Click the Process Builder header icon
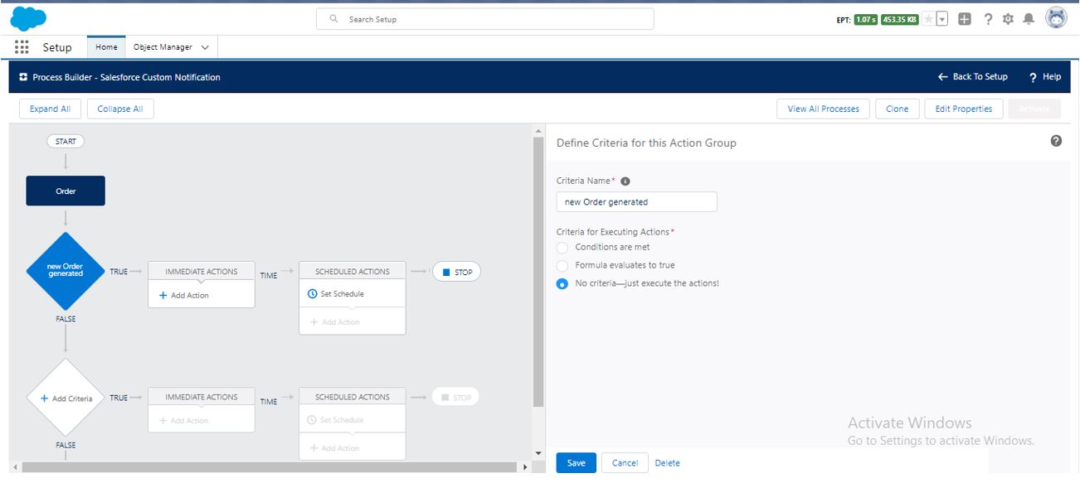Image resolution: width=1080 pixels, height=488 pixels. (x=23, y=77)
